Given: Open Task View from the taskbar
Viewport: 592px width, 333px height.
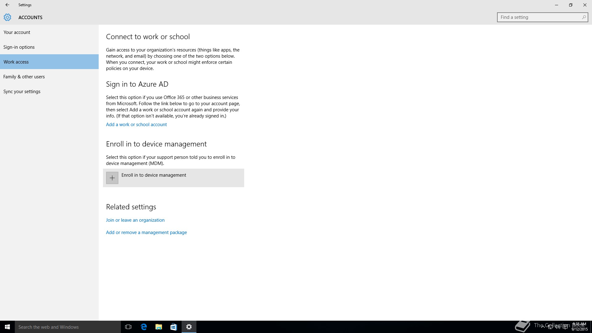Looking at the screenshot, I should (128, 327).
